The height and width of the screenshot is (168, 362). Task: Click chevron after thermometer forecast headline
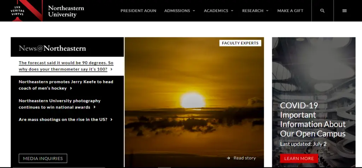click(x=111, y=69)
